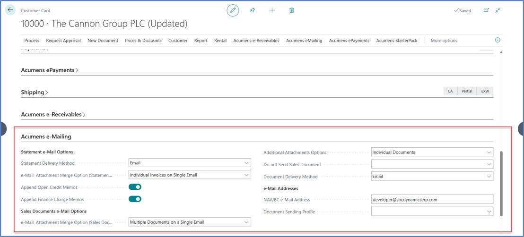
Task: Click the EXW shipping summary value
Action: tap(485, 91)
